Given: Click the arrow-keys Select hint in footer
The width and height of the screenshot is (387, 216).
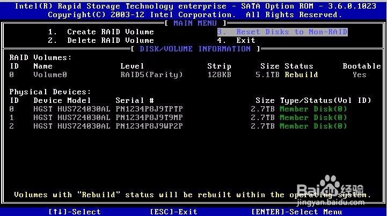Looking at the screenshot, I should pos(74,212).
